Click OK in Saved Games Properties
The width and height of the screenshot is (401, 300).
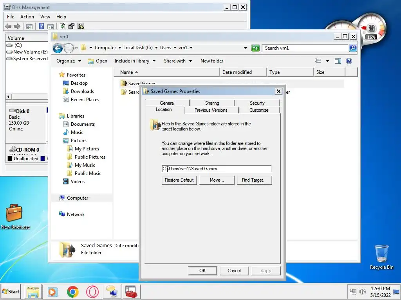(x=202, y=271)
